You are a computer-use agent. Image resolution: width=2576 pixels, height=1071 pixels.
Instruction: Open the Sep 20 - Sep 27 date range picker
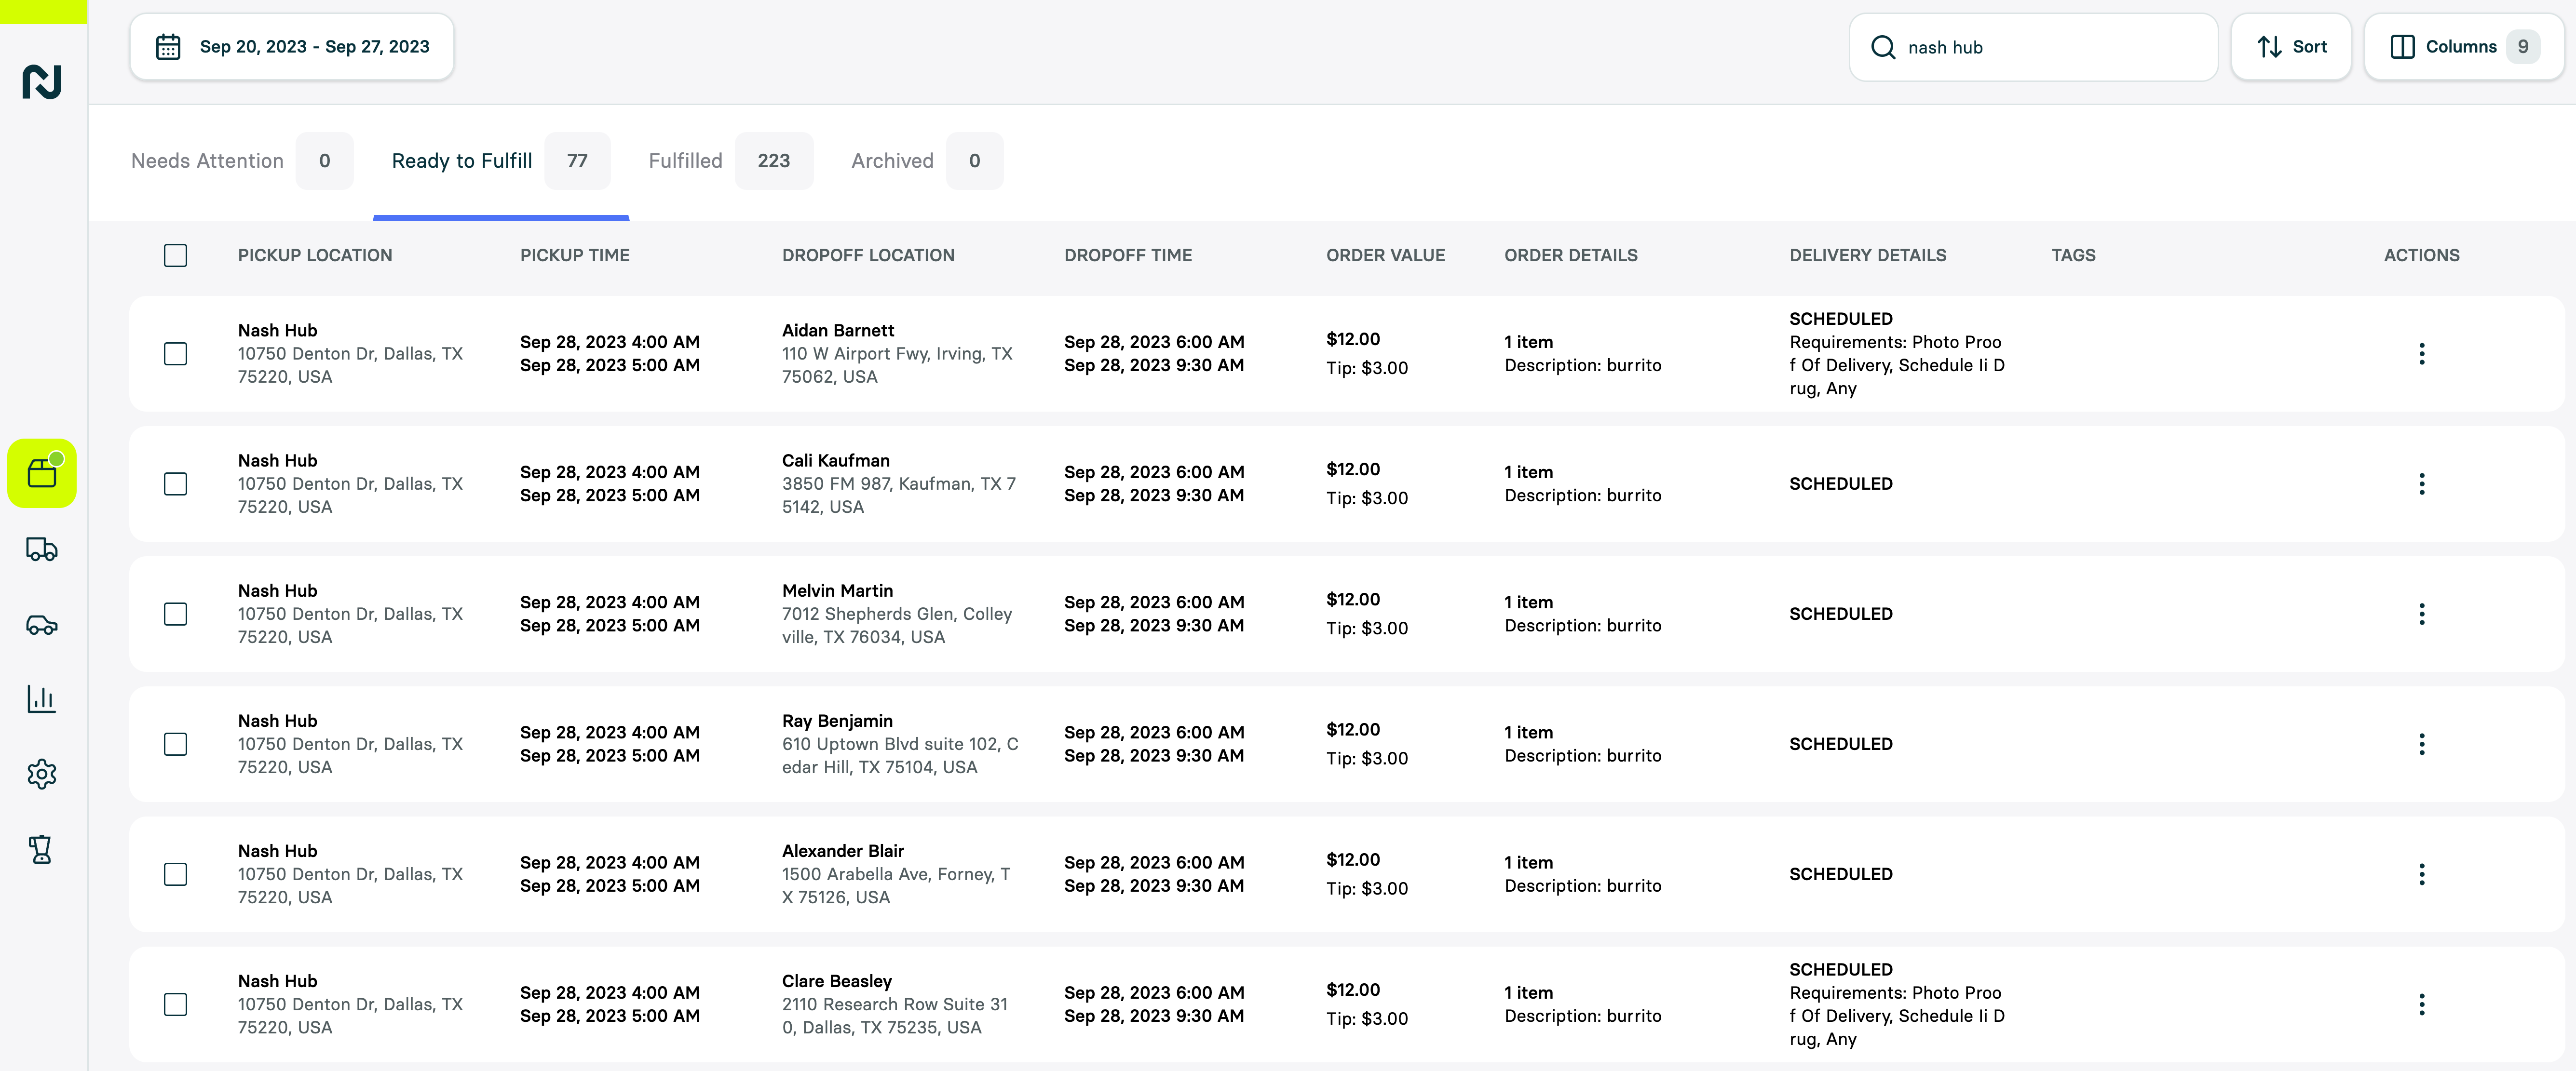[292, 47]
